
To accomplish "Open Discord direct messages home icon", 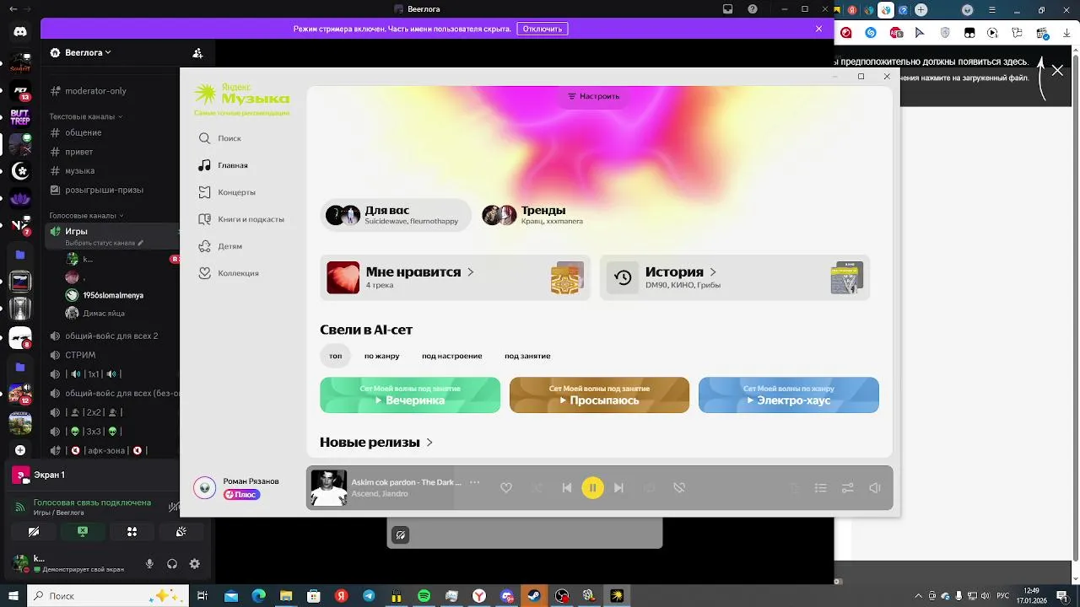I will tap(20, 32).
